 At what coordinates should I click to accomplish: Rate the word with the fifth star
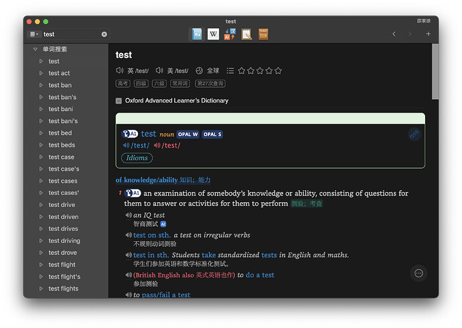[x=278, y=71]
